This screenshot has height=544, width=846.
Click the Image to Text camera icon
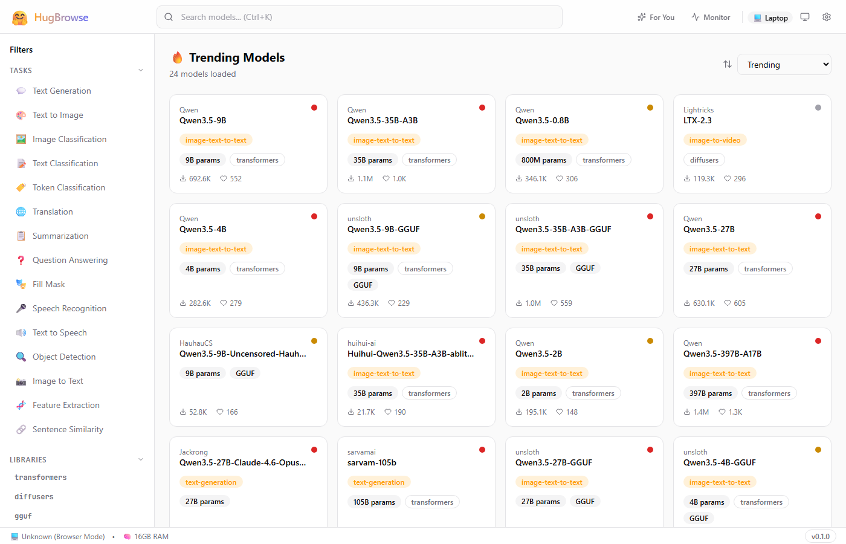pos(21,381)
